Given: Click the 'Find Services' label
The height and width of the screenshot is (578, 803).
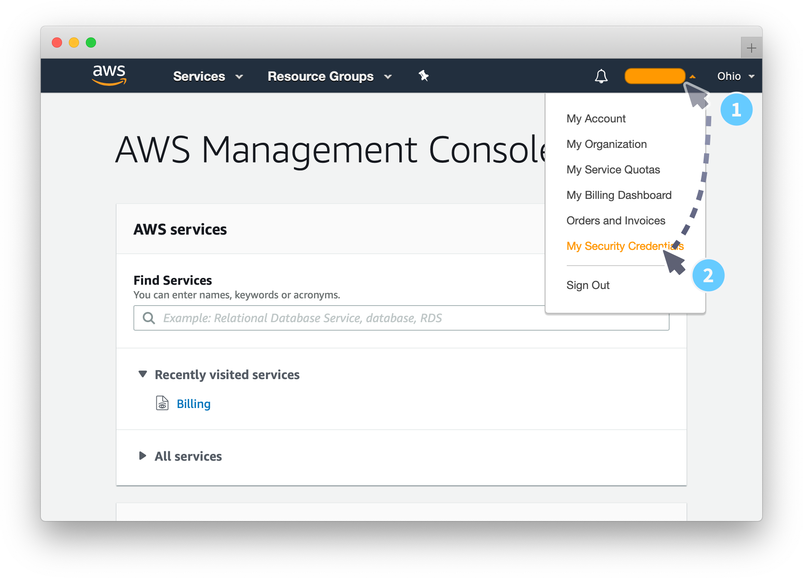Looking at the screenshot, I should click(x=172, y=280).
